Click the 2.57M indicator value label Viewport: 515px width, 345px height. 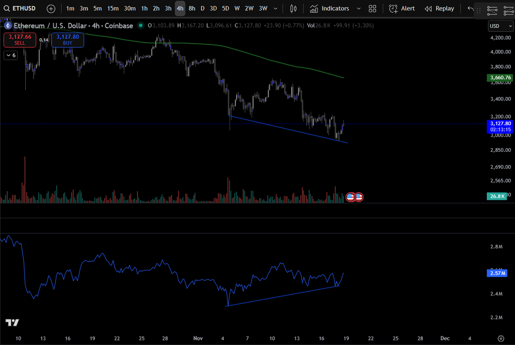tap(497, 273)
